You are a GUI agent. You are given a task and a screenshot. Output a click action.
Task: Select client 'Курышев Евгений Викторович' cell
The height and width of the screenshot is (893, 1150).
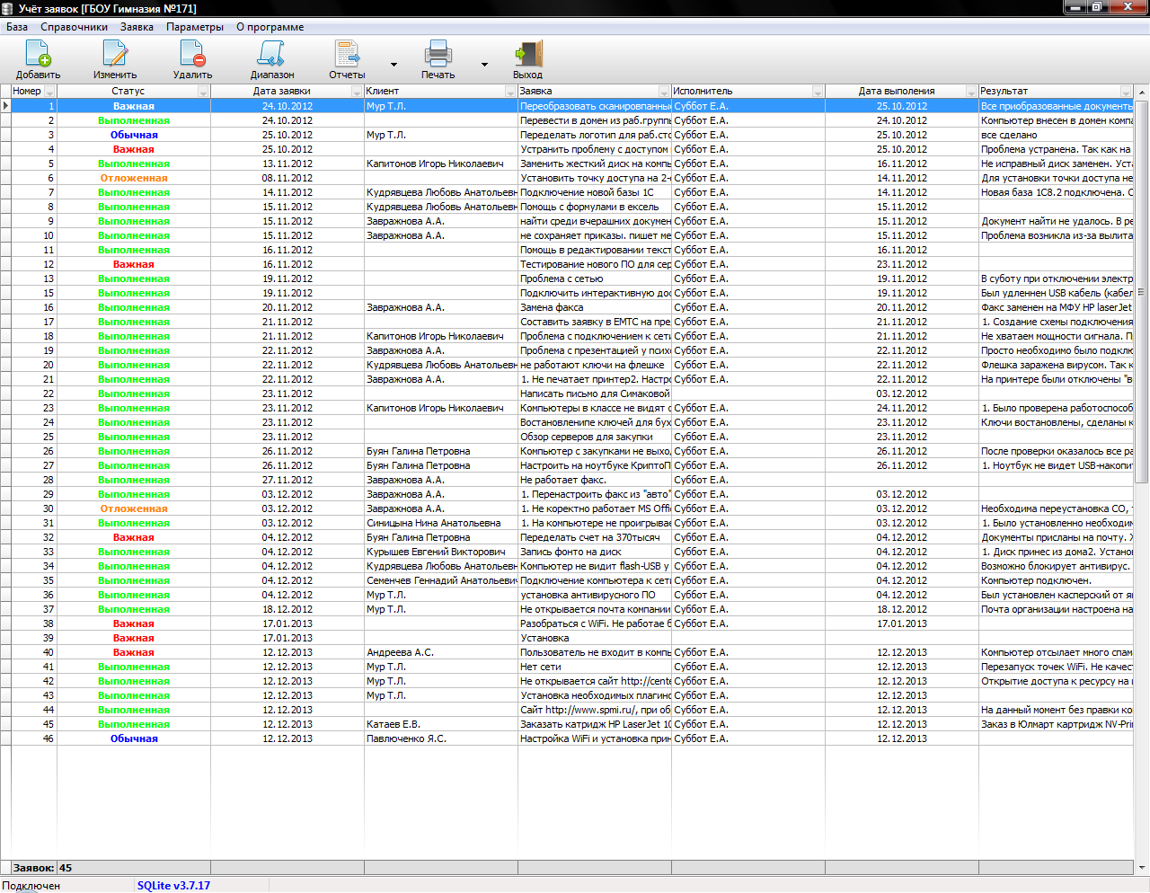click(x=441, y=552)
